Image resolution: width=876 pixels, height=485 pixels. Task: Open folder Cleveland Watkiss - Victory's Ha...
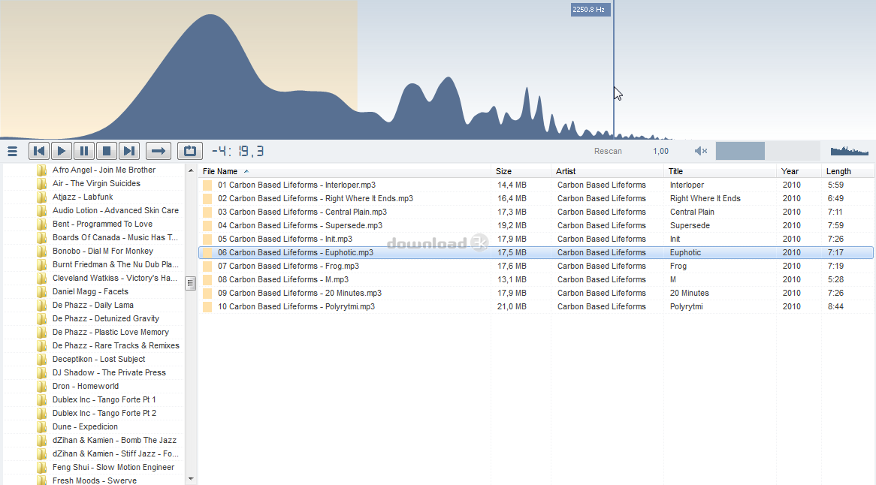(114, 278)
